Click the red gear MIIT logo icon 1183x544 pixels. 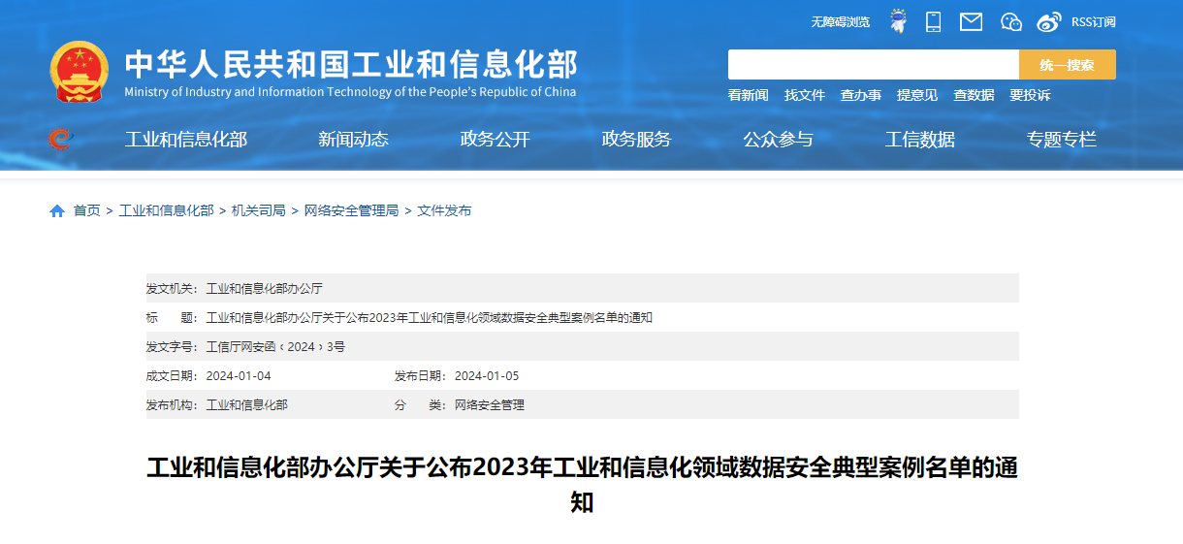(60, 140)
